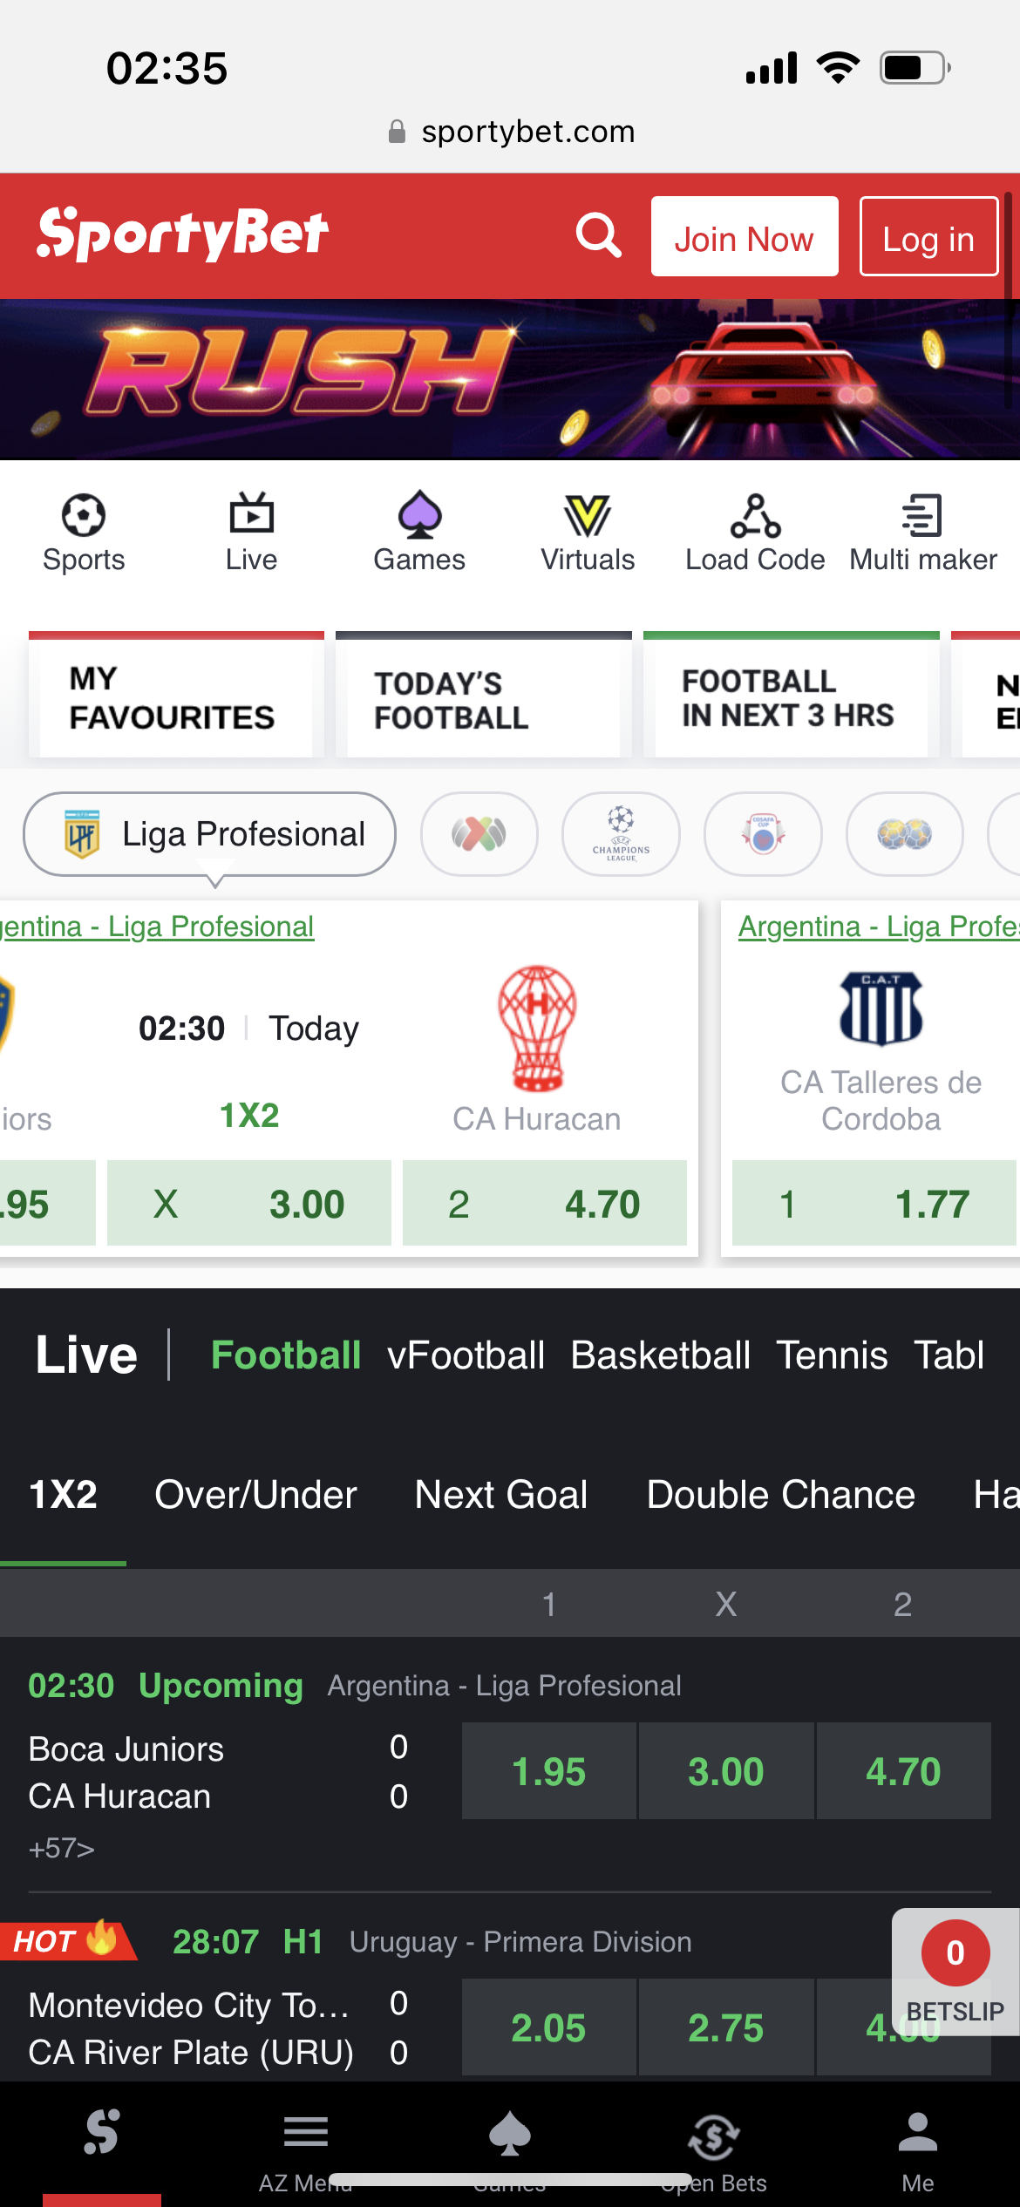The image size is (1020, 2207).
Task: Toggle CA Huracan win odds 4.70 card
Action: [x=544, y=1204]
